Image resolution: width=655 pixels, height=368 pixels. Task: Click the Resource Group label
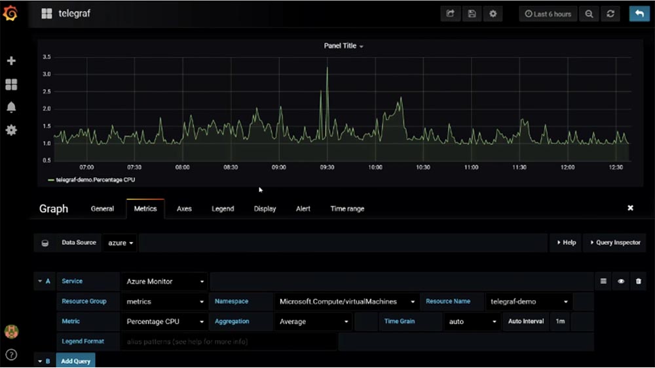[x=84, y=301]
